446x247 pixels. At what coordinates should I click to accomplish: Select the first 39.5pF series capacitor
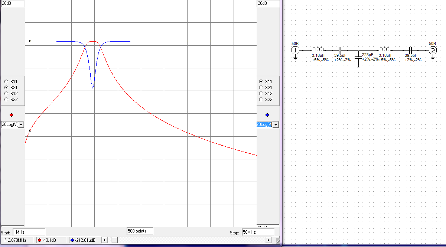coord(340,50)
